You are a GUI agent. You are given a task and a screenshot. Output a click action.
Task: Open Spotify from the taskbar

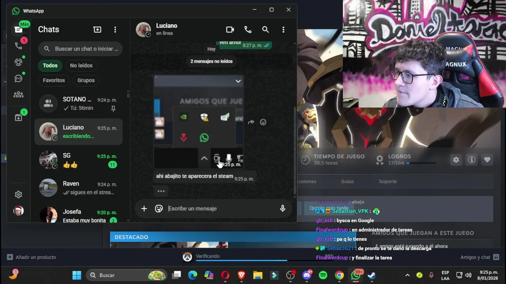tap(323, 275)
